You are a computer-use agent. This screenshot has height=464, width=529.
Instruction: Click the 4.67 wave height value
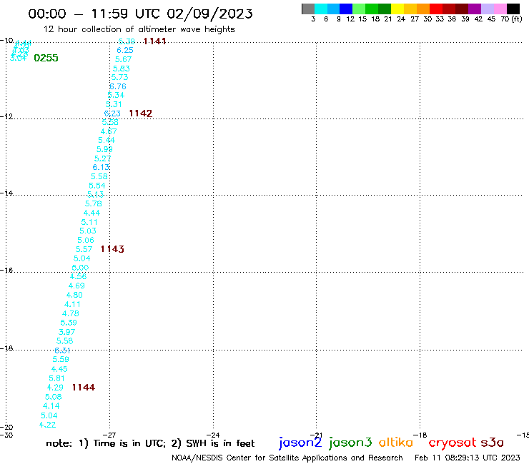coord(109,131)
